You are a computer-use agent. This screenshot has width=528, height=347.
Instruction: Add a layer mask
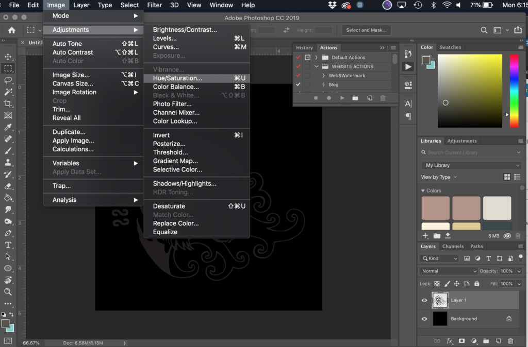click(461, 341)
